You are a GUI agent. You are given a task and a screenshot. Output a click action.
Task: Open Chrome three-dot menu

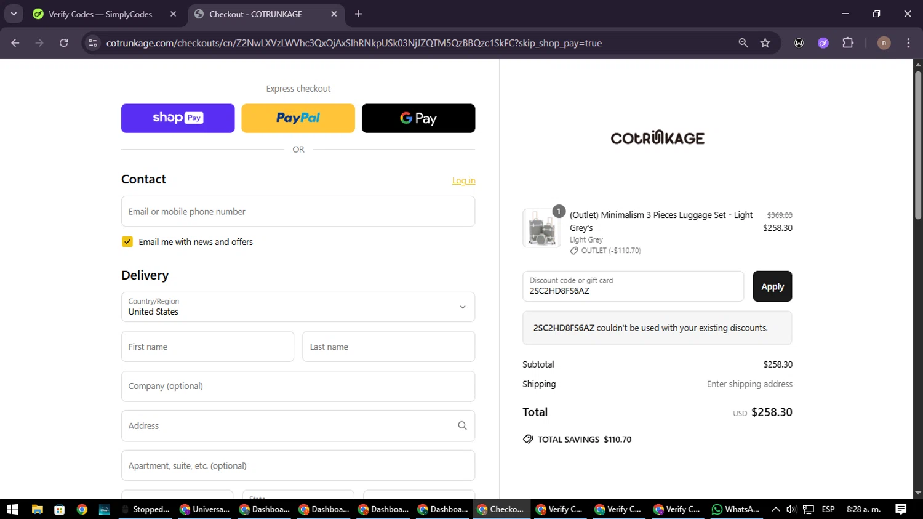(908, 43)
